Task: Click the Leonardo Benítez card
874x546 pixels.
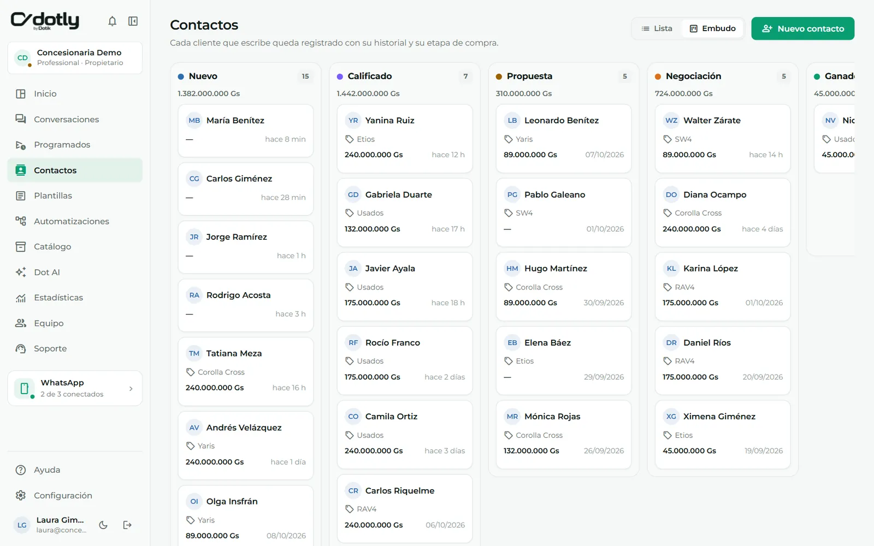Action: [564, 139]
